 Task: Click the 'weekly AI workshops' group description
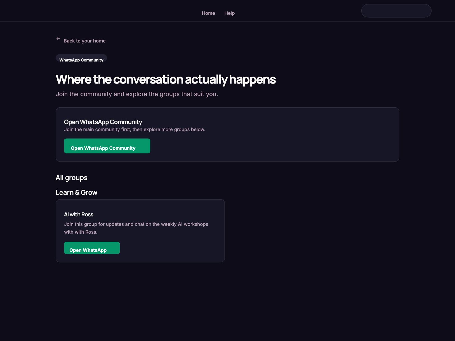click(136, 228)
